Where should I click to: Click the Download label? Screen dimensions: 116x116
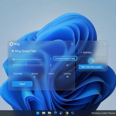point(18,74)
